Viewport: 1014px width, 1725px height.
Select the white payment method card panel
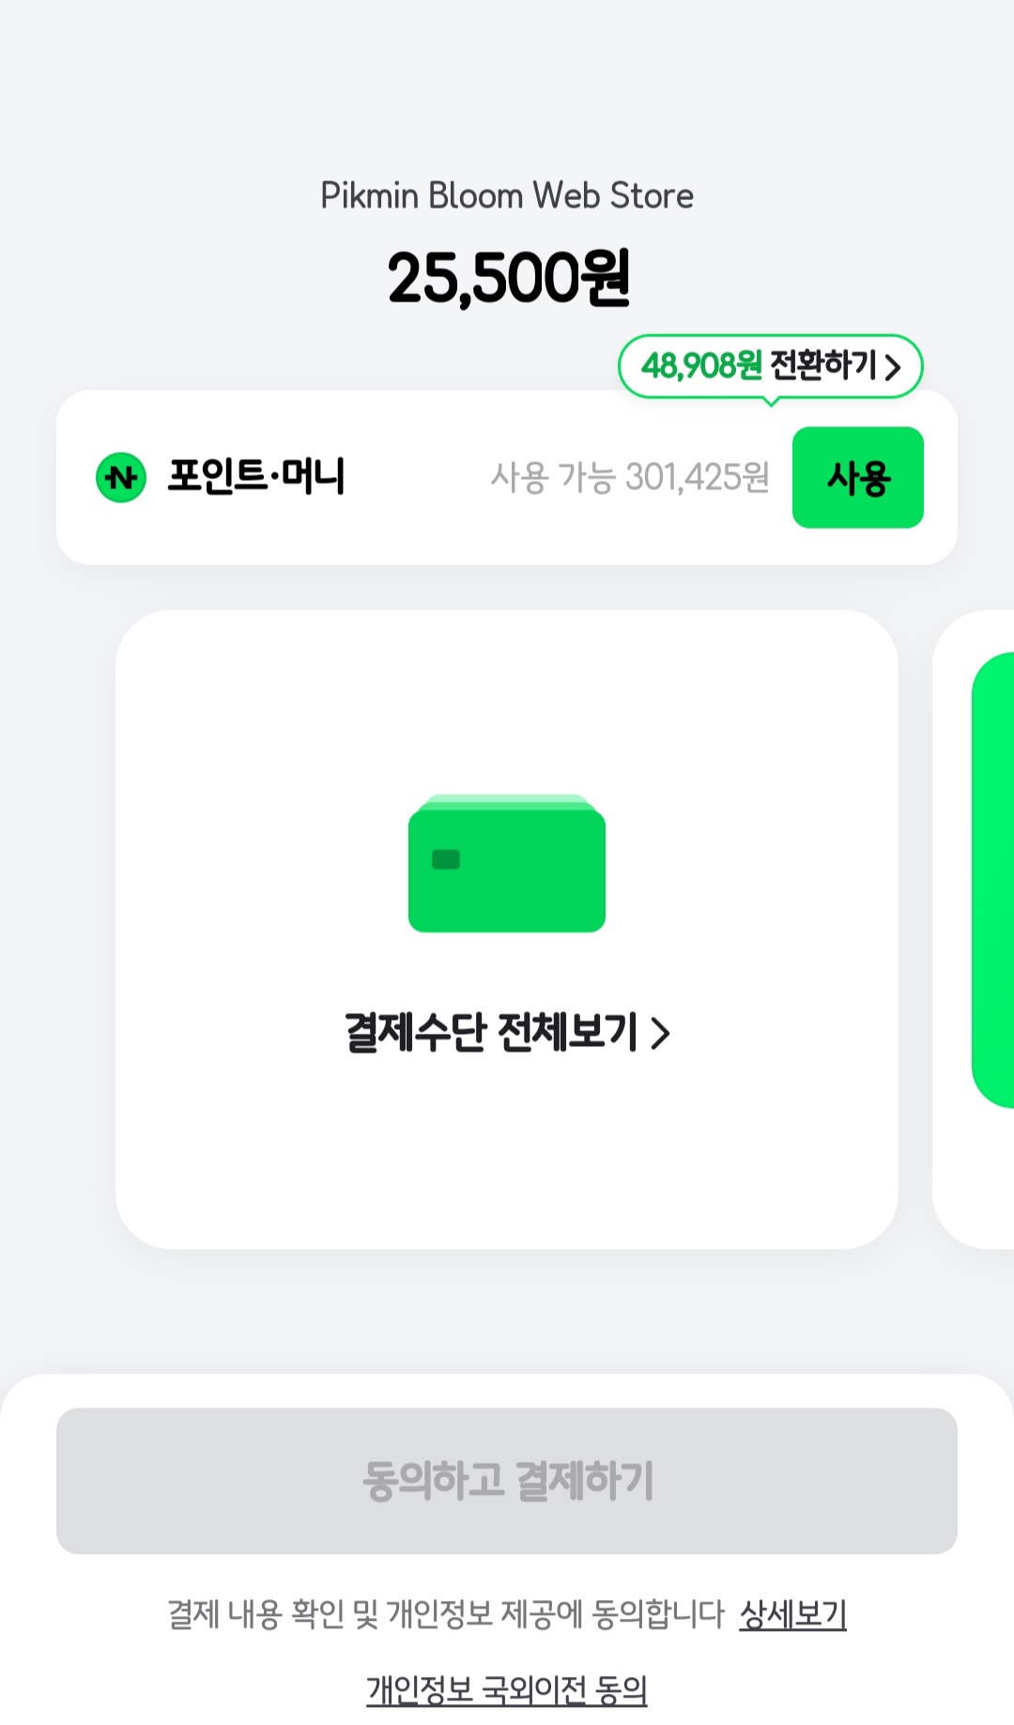coord(507,930)
